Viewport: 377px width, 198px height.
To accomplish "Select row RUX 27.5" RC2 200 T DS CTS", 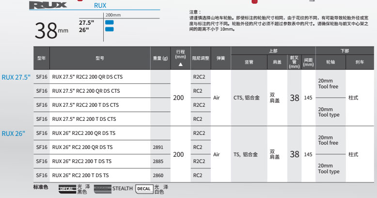I will pos(102,119).
